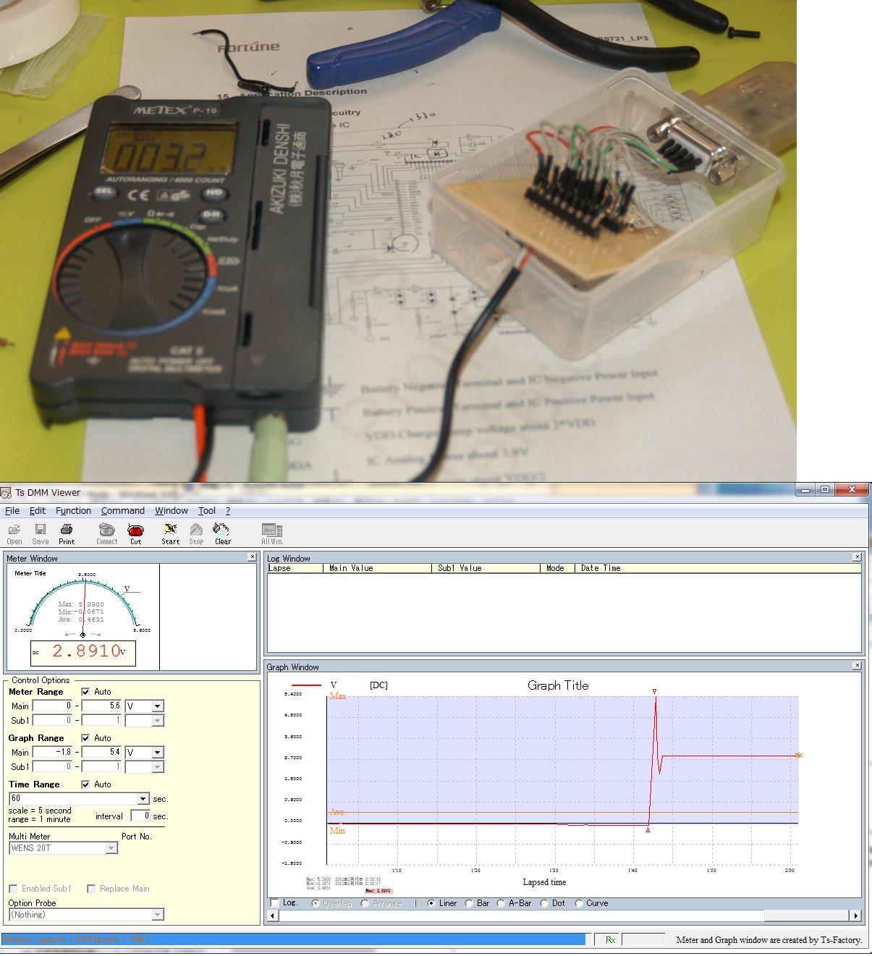This screenshot has height=956, width=872.
Task: Uncheck Auto for Meter Range
Action: pyautogui.click(x=86, y=692)
